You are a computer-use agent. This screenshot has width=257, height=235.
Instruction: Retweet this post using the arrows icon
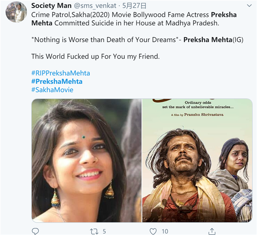click(94, 231)
